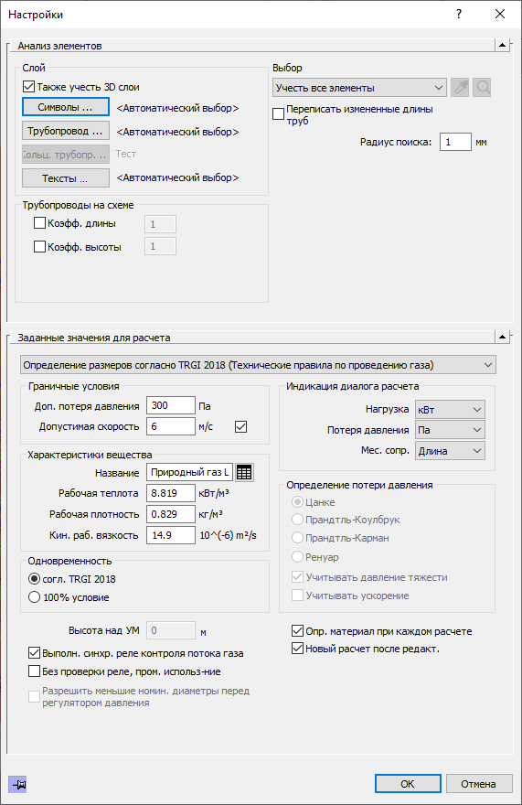Open the Мес. сопр. dropdown

click(x=450, y=451)
